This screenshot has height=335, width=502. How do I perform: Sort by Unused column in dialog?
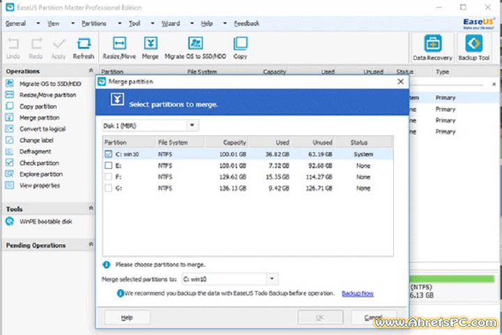click(x=313, y=142)
